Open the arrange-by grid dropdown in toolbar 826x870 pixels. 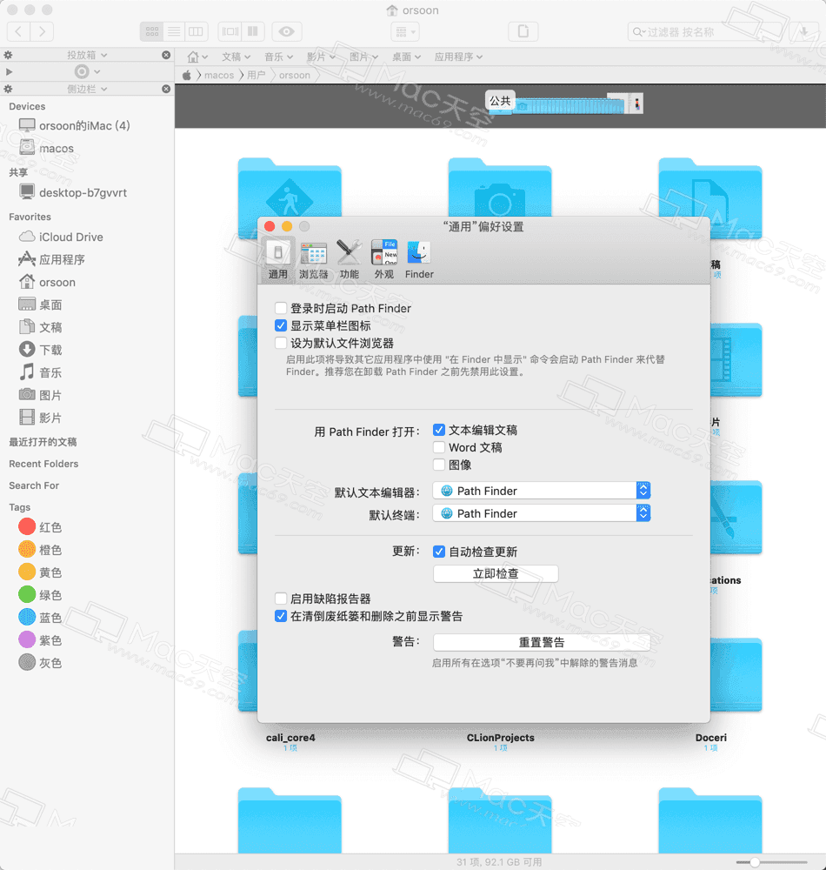(405, 31)
